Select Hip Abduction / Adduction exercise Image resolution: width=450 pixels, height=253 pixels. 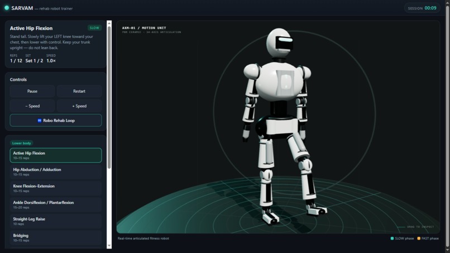click(56, 171)
